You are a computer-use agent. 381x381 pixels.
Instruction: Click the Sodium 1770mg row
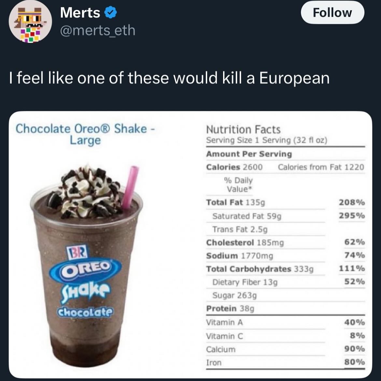tap(239, 256)
